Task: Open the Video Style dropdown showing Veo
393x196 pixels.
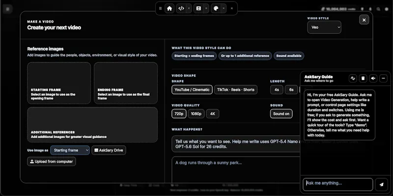Action: pos(324,27)
